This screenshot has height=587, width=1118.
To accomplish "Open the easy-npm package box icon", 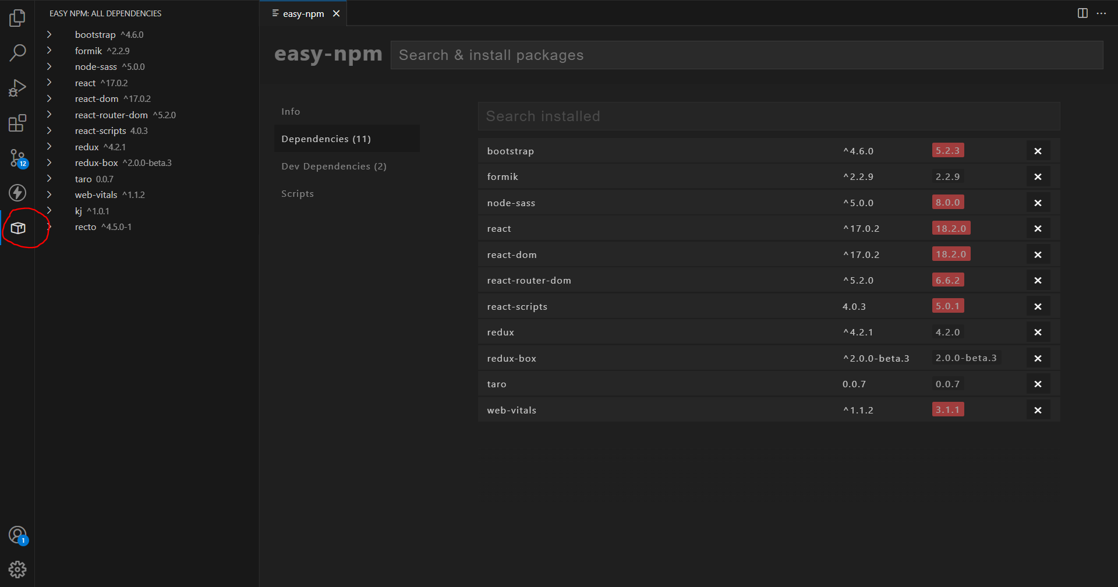I will (18, 228).
